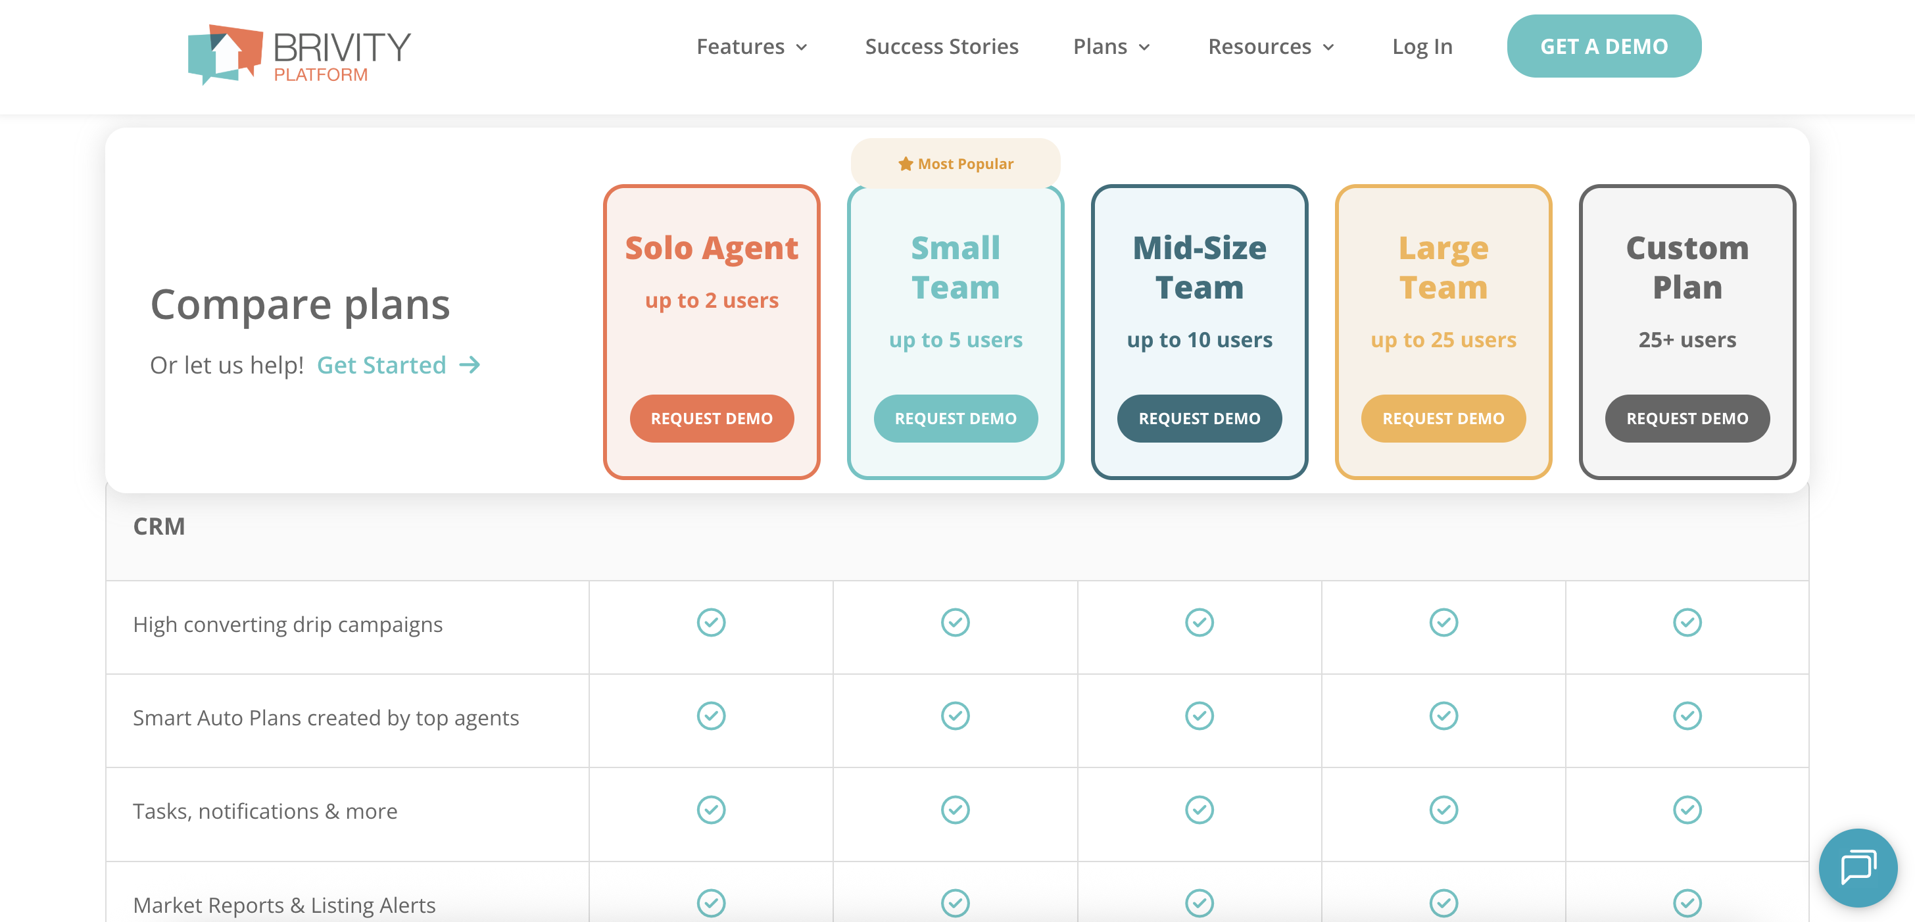Click Log In in the navigation bar
1915x922 pixels.
pos(1422,46)
